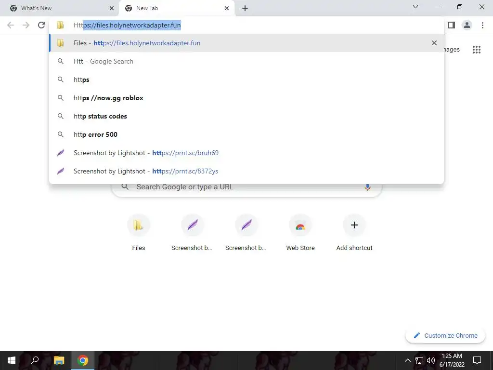Open the Windows Start menu

tap(12, 360)
